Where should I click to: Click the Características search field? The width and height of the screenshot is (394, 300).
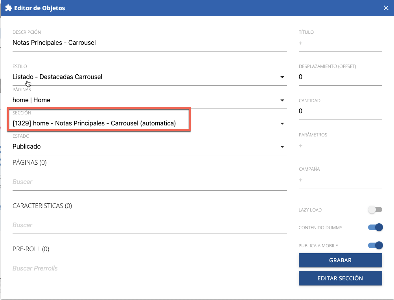(x=149, y=225)
